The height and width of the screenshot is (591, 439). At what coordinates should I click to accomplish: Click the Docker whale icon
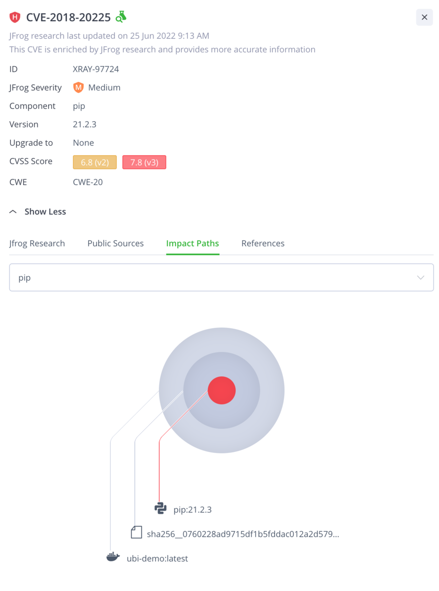(113, 557)
